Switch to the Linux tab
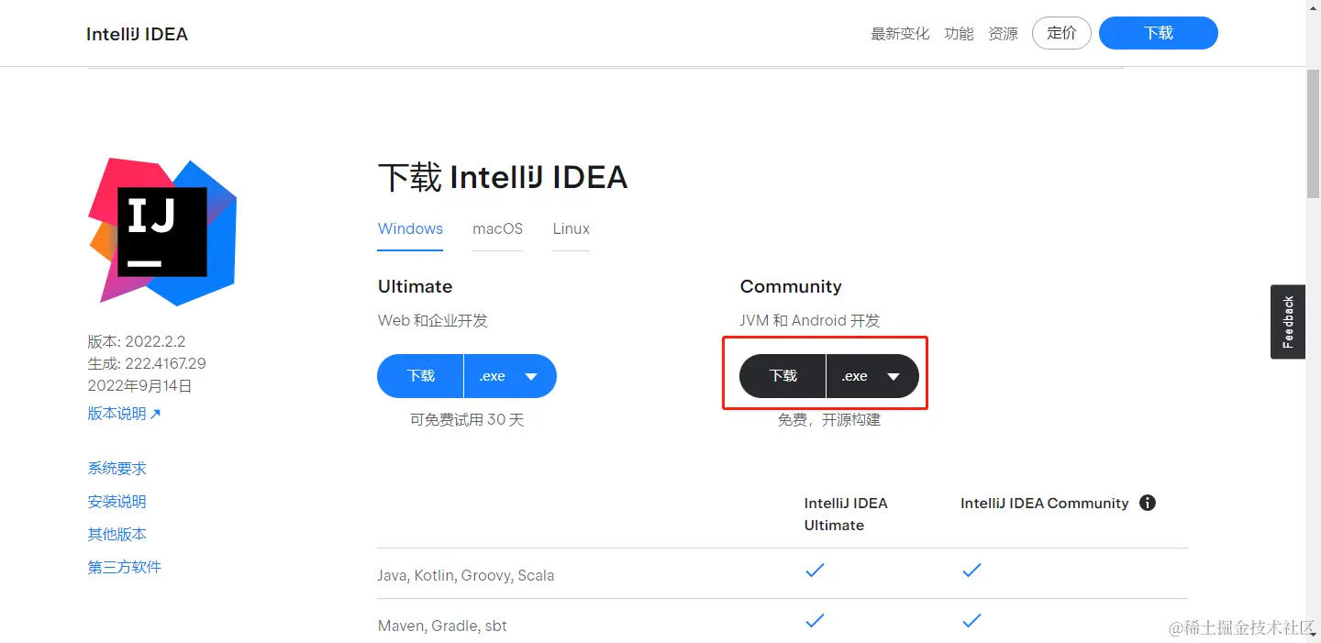1321x643 pixels. click(571, 229)
